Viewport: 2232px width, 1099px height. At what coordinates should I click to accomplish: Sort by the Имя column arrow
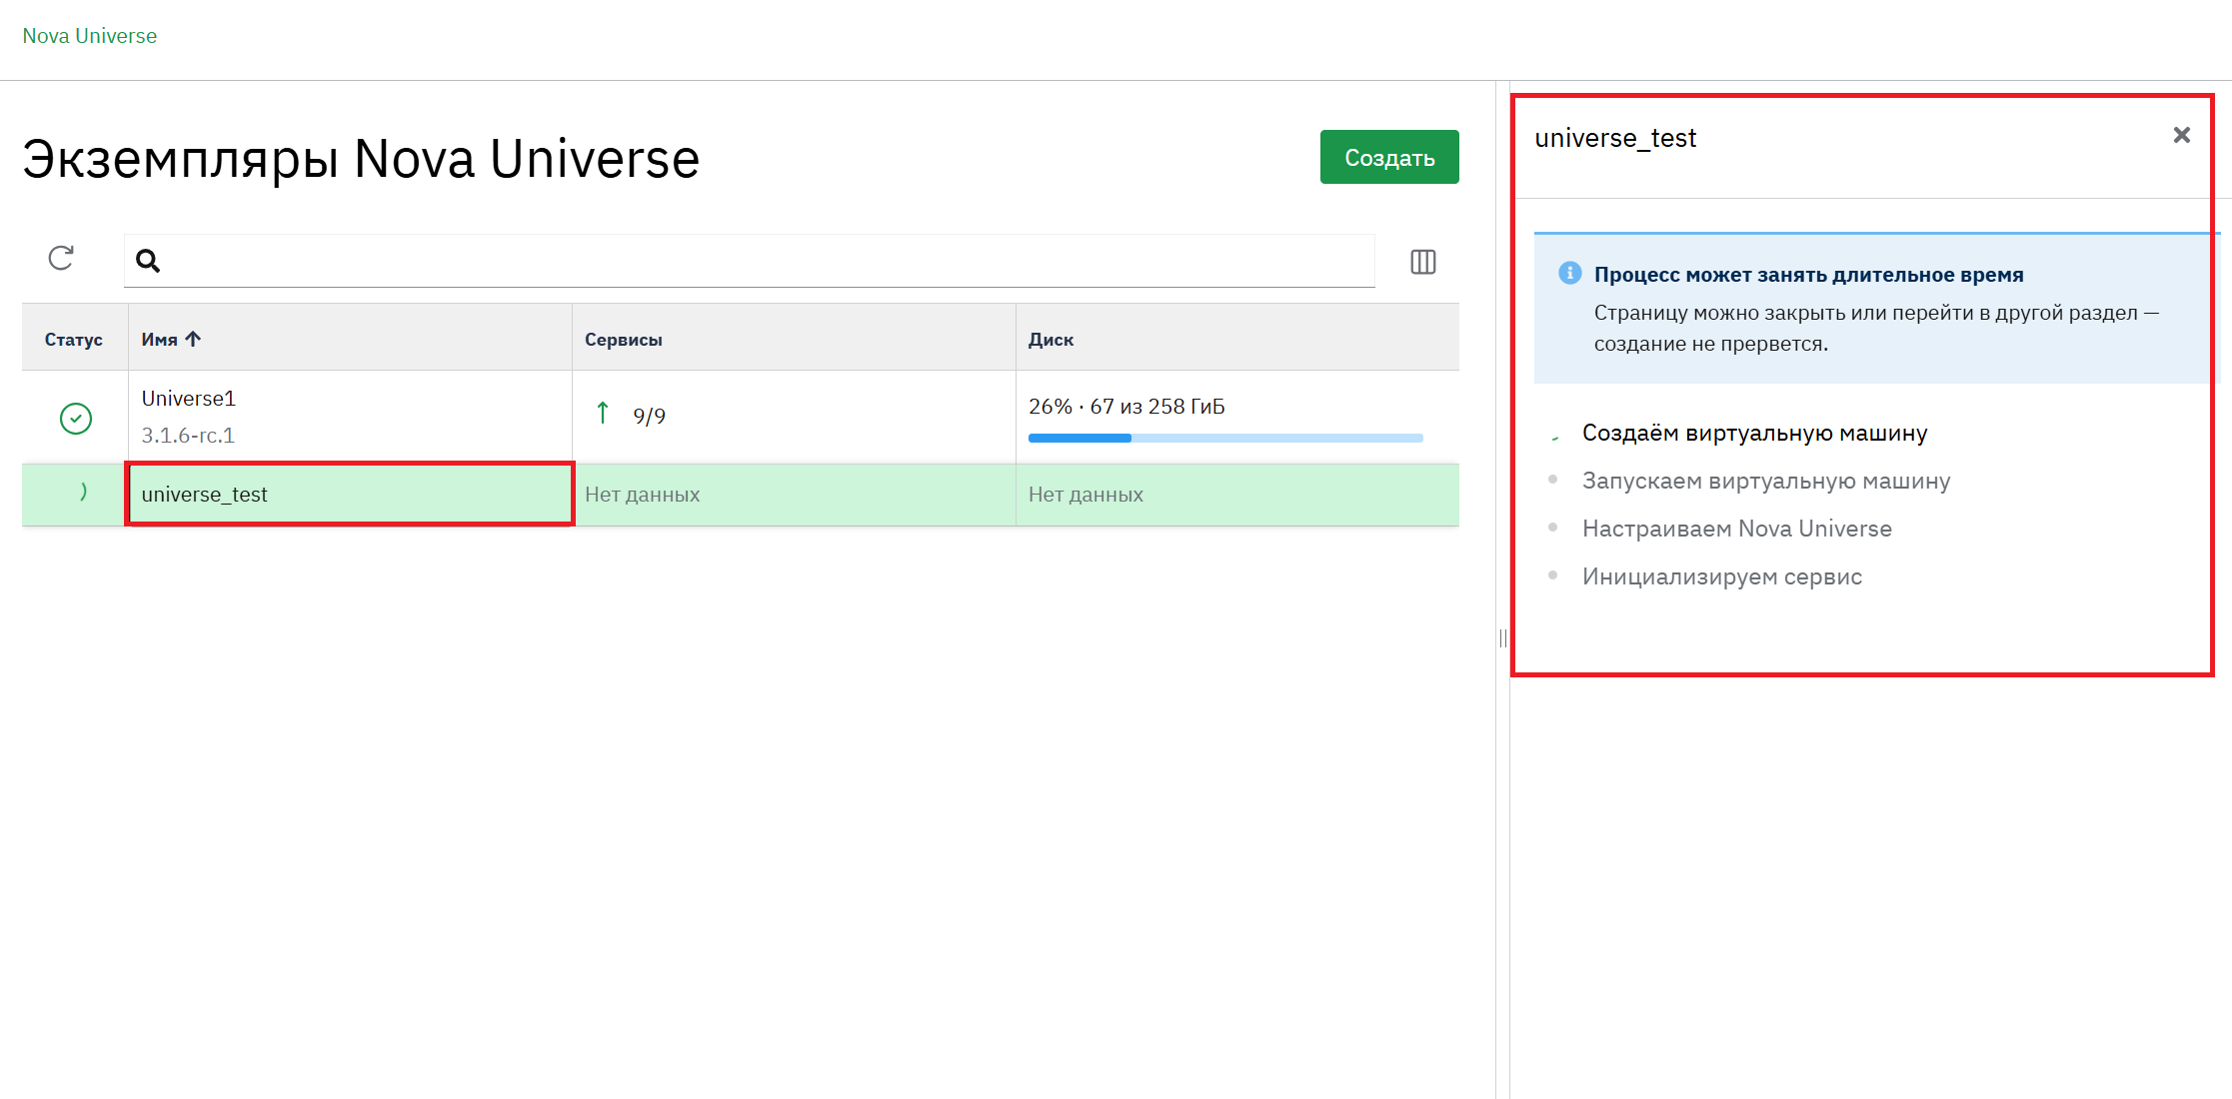click(194, 339)
